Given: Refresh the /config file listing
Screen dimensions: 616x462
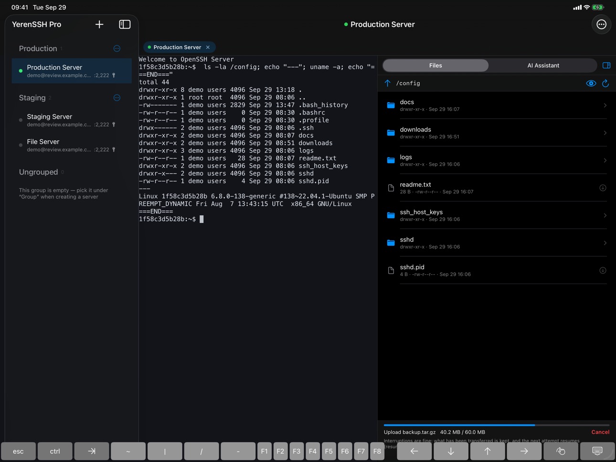Looking at the screenshot, I should pyautogui.click(x=605, y=83).
